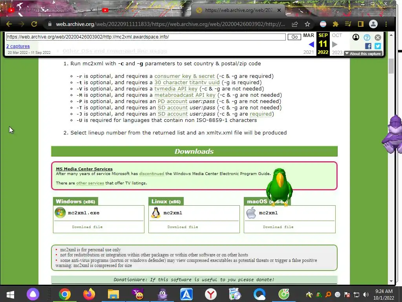Close the Wayback Machine toolbar
402x302 pixels.
tap(378, 37)
